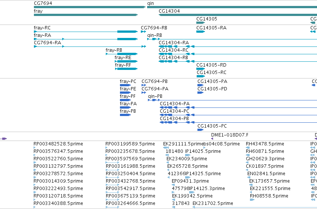The width and height of the screenshot is (317, 209).
Task: Select transcript fray-RC
Action: point(42,28)
